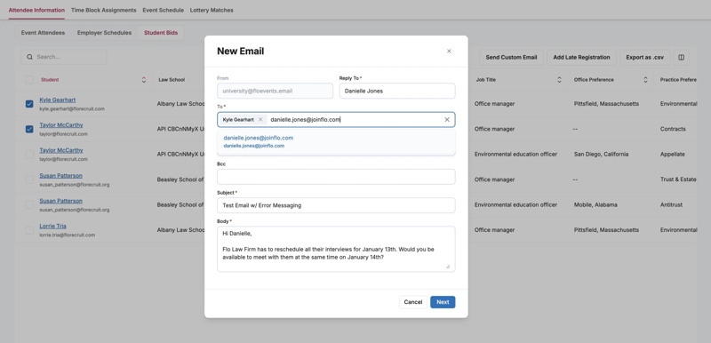Click the Appellate practice cell
The image size is (711, 343).
pyautogui.click(x=673, y=154)
